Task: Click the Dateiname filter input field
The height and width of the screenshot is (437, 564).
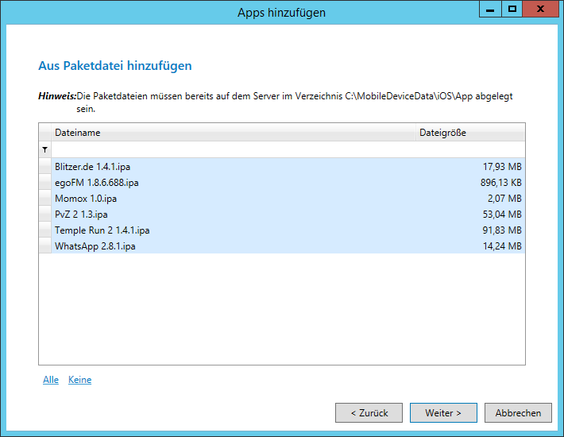Action: pos(230,149)
